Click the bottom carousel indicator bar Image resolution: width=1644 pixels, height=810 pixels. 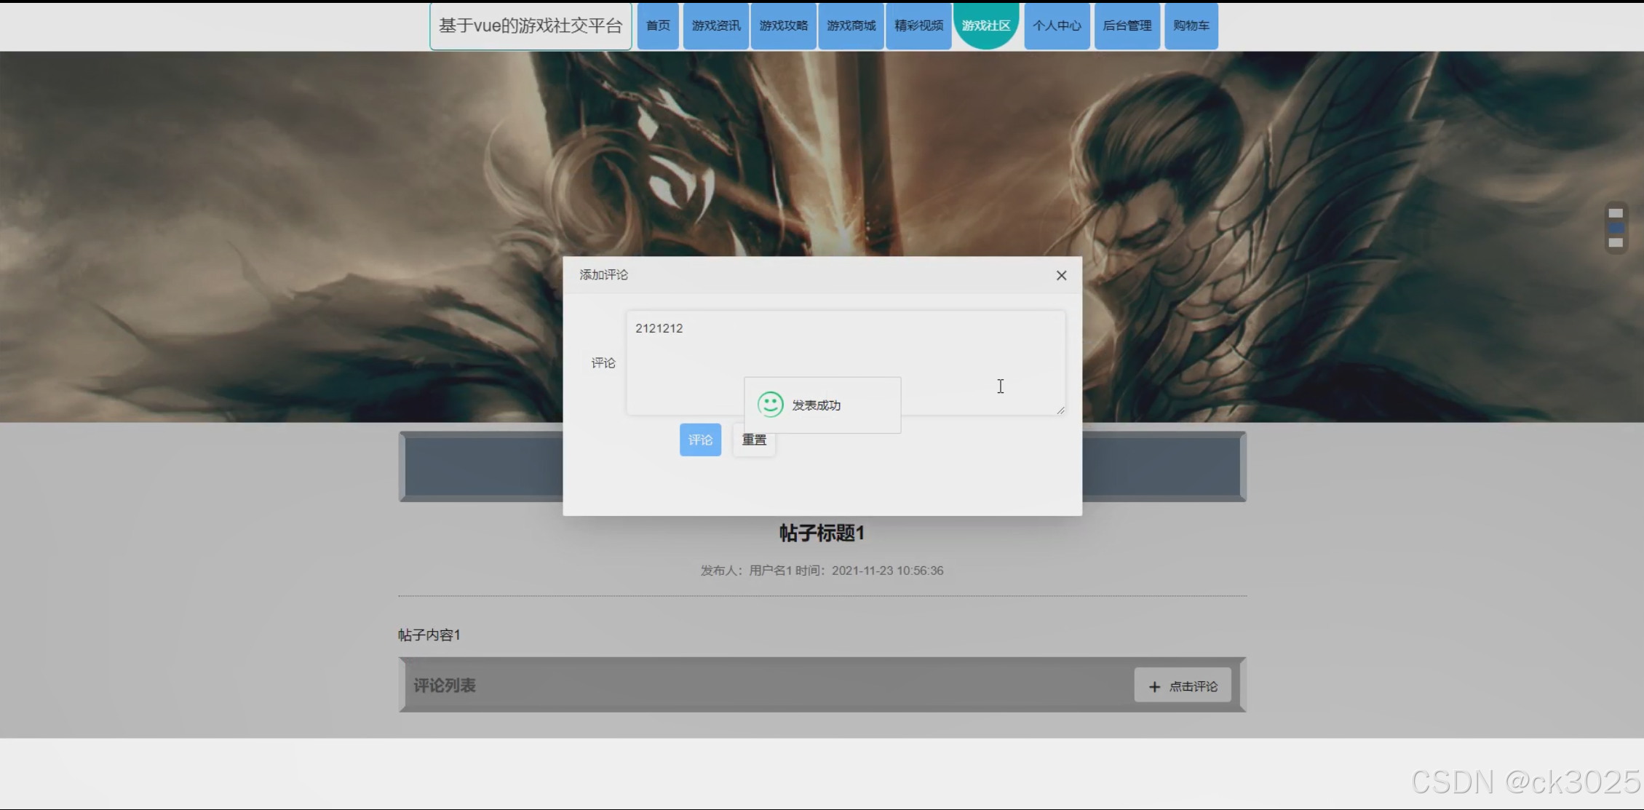pyautogui.click(x=1615, y=242)
